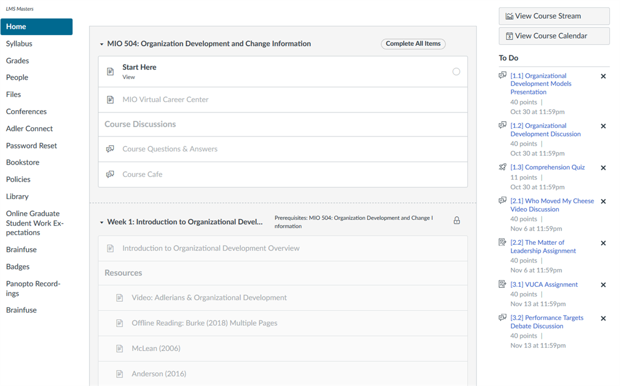Screen dimensions: 620x386
Task: Navigate to the People section
Action: tap(17, 77)
